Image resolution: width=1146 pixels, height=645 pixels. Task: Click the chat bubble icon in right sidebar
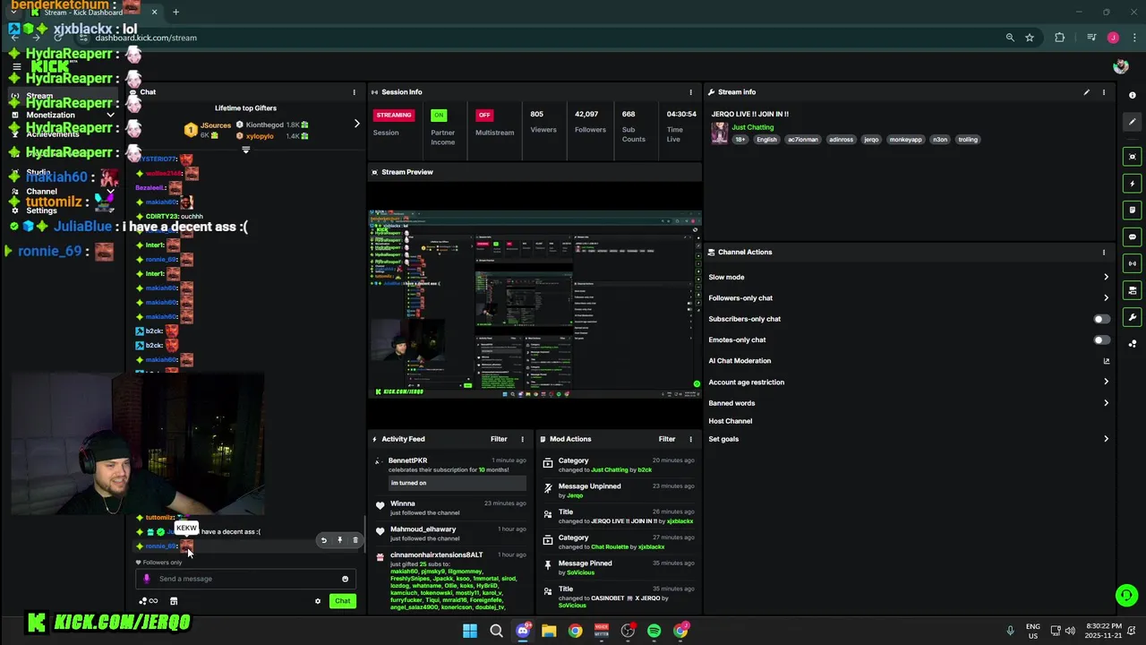tap(1133, 237)
